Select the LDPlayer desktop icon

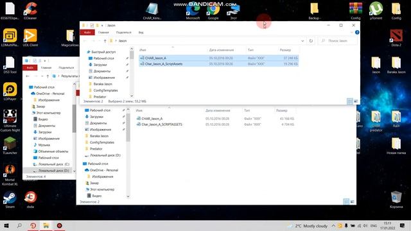10,91
